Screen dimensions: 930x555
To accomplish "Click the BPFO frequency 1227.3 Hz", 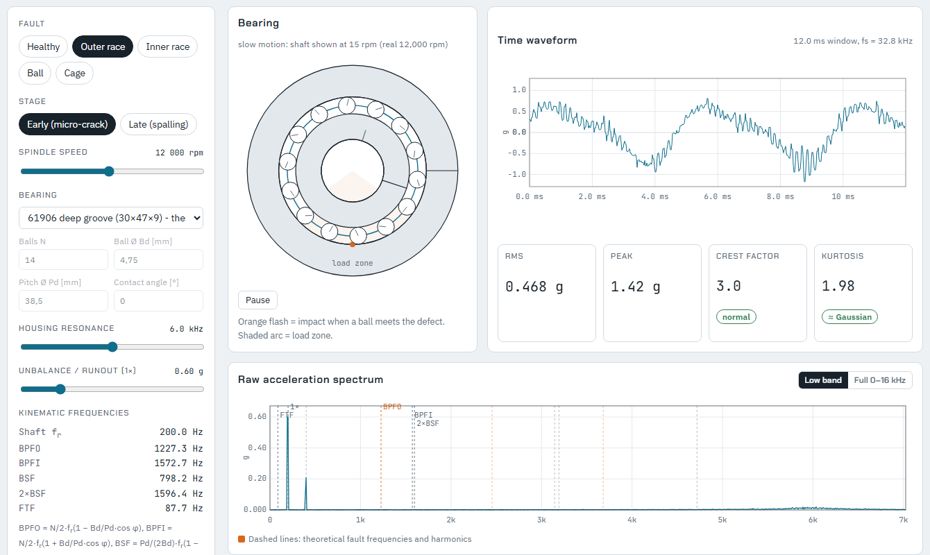I will (178, 448).
